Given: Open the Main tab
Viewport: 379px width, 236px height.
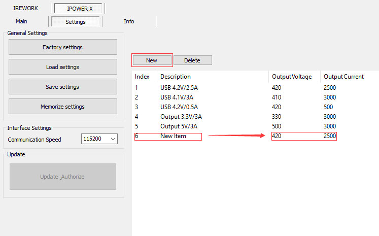Looking at the screenshot, I should tap(21, 21).
